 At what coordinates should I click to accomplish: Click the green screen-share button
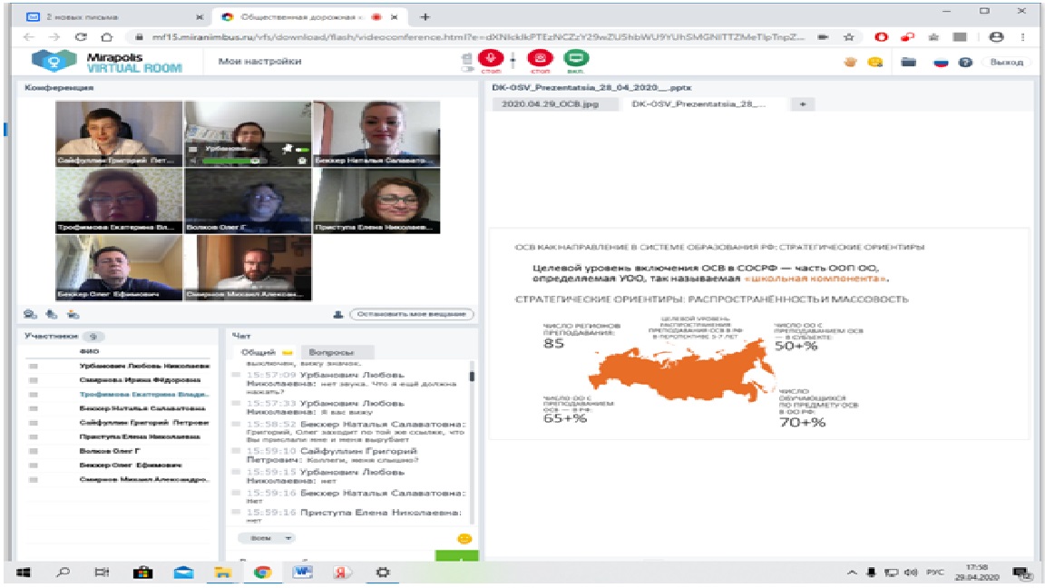point(578,59)
